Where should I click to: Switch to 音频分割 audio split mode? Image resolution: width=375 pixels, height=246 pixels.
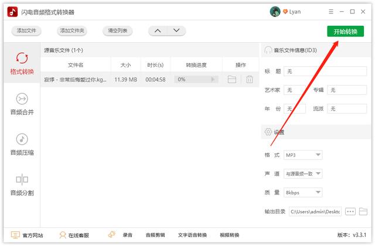pos(22,185)
